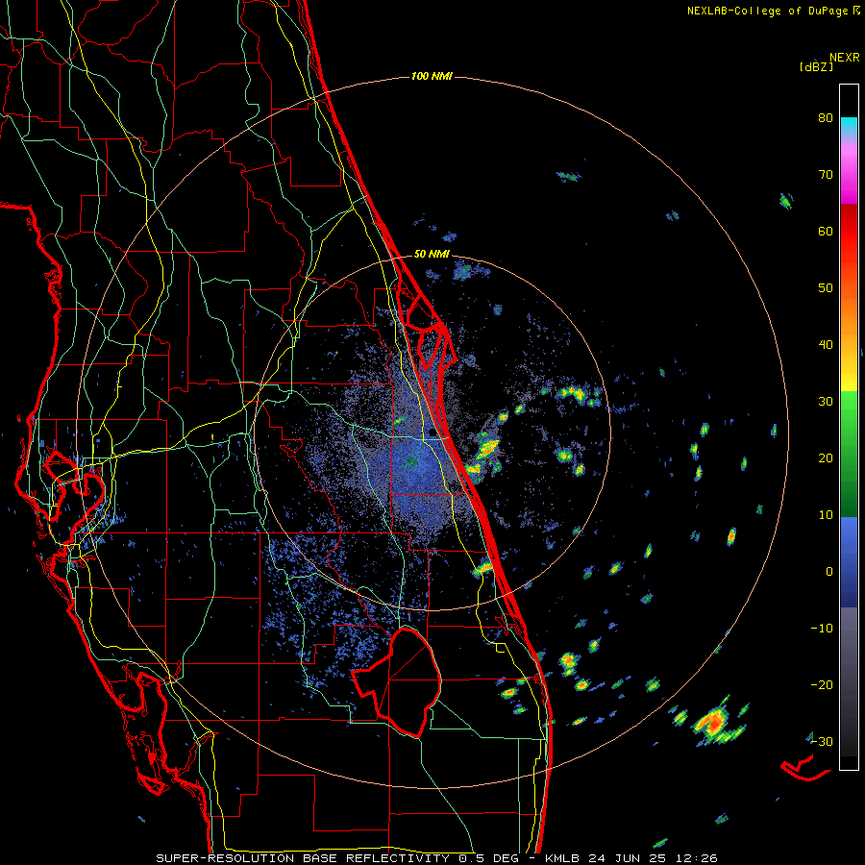The height and width of the screenshot is (865, 865).
Task: Click the 30 value on dBZ scale
Action: click(826, 402)
